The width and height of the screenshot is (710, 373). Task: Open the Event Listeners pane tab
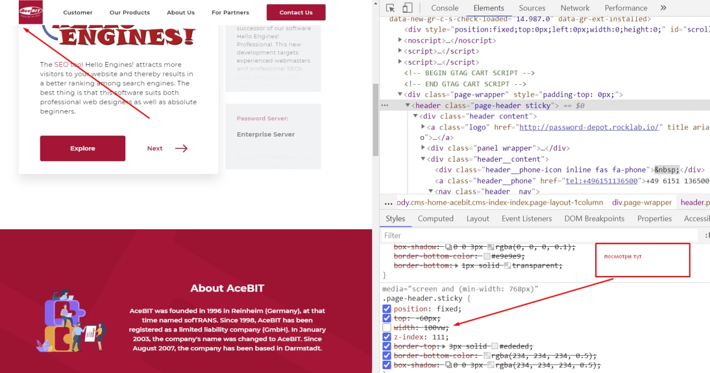(526, 219)
